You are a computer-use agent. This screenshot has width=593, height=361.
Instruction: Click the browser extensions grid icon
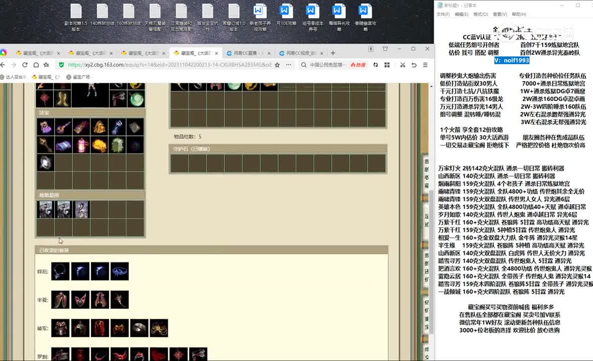(387, 65)
